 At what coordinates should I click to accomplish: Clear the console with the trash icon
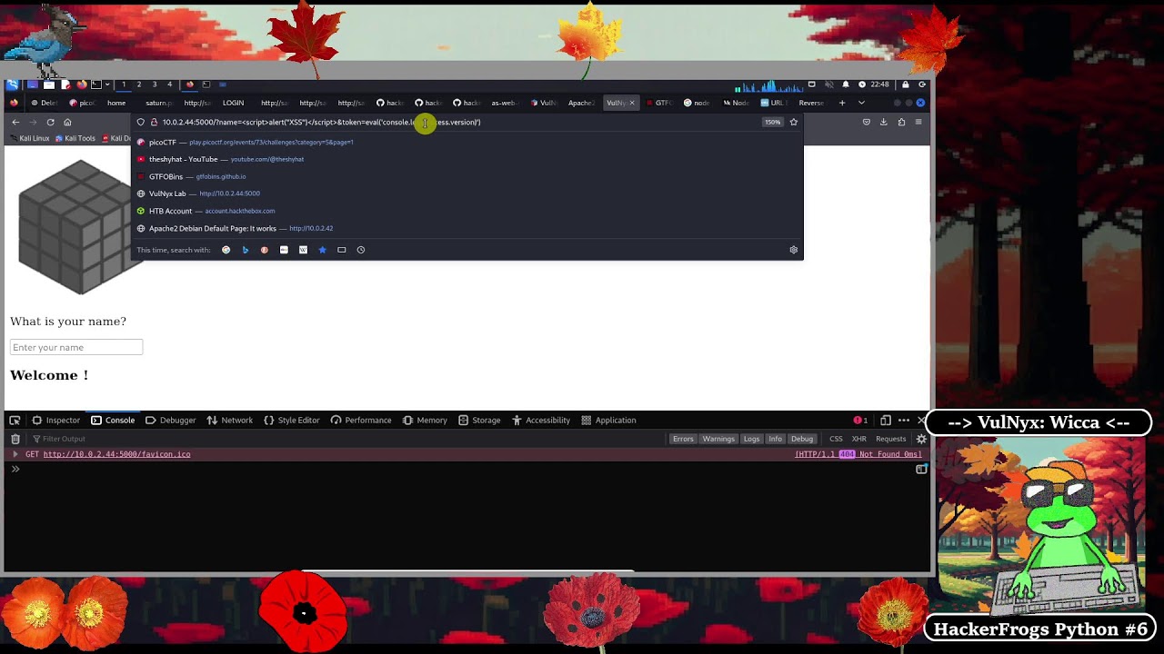(15, 439)
